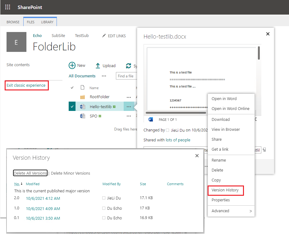Click Delete Minor Versions link
The height and width of the screenshot is (247, 289).
coord(71,173)
